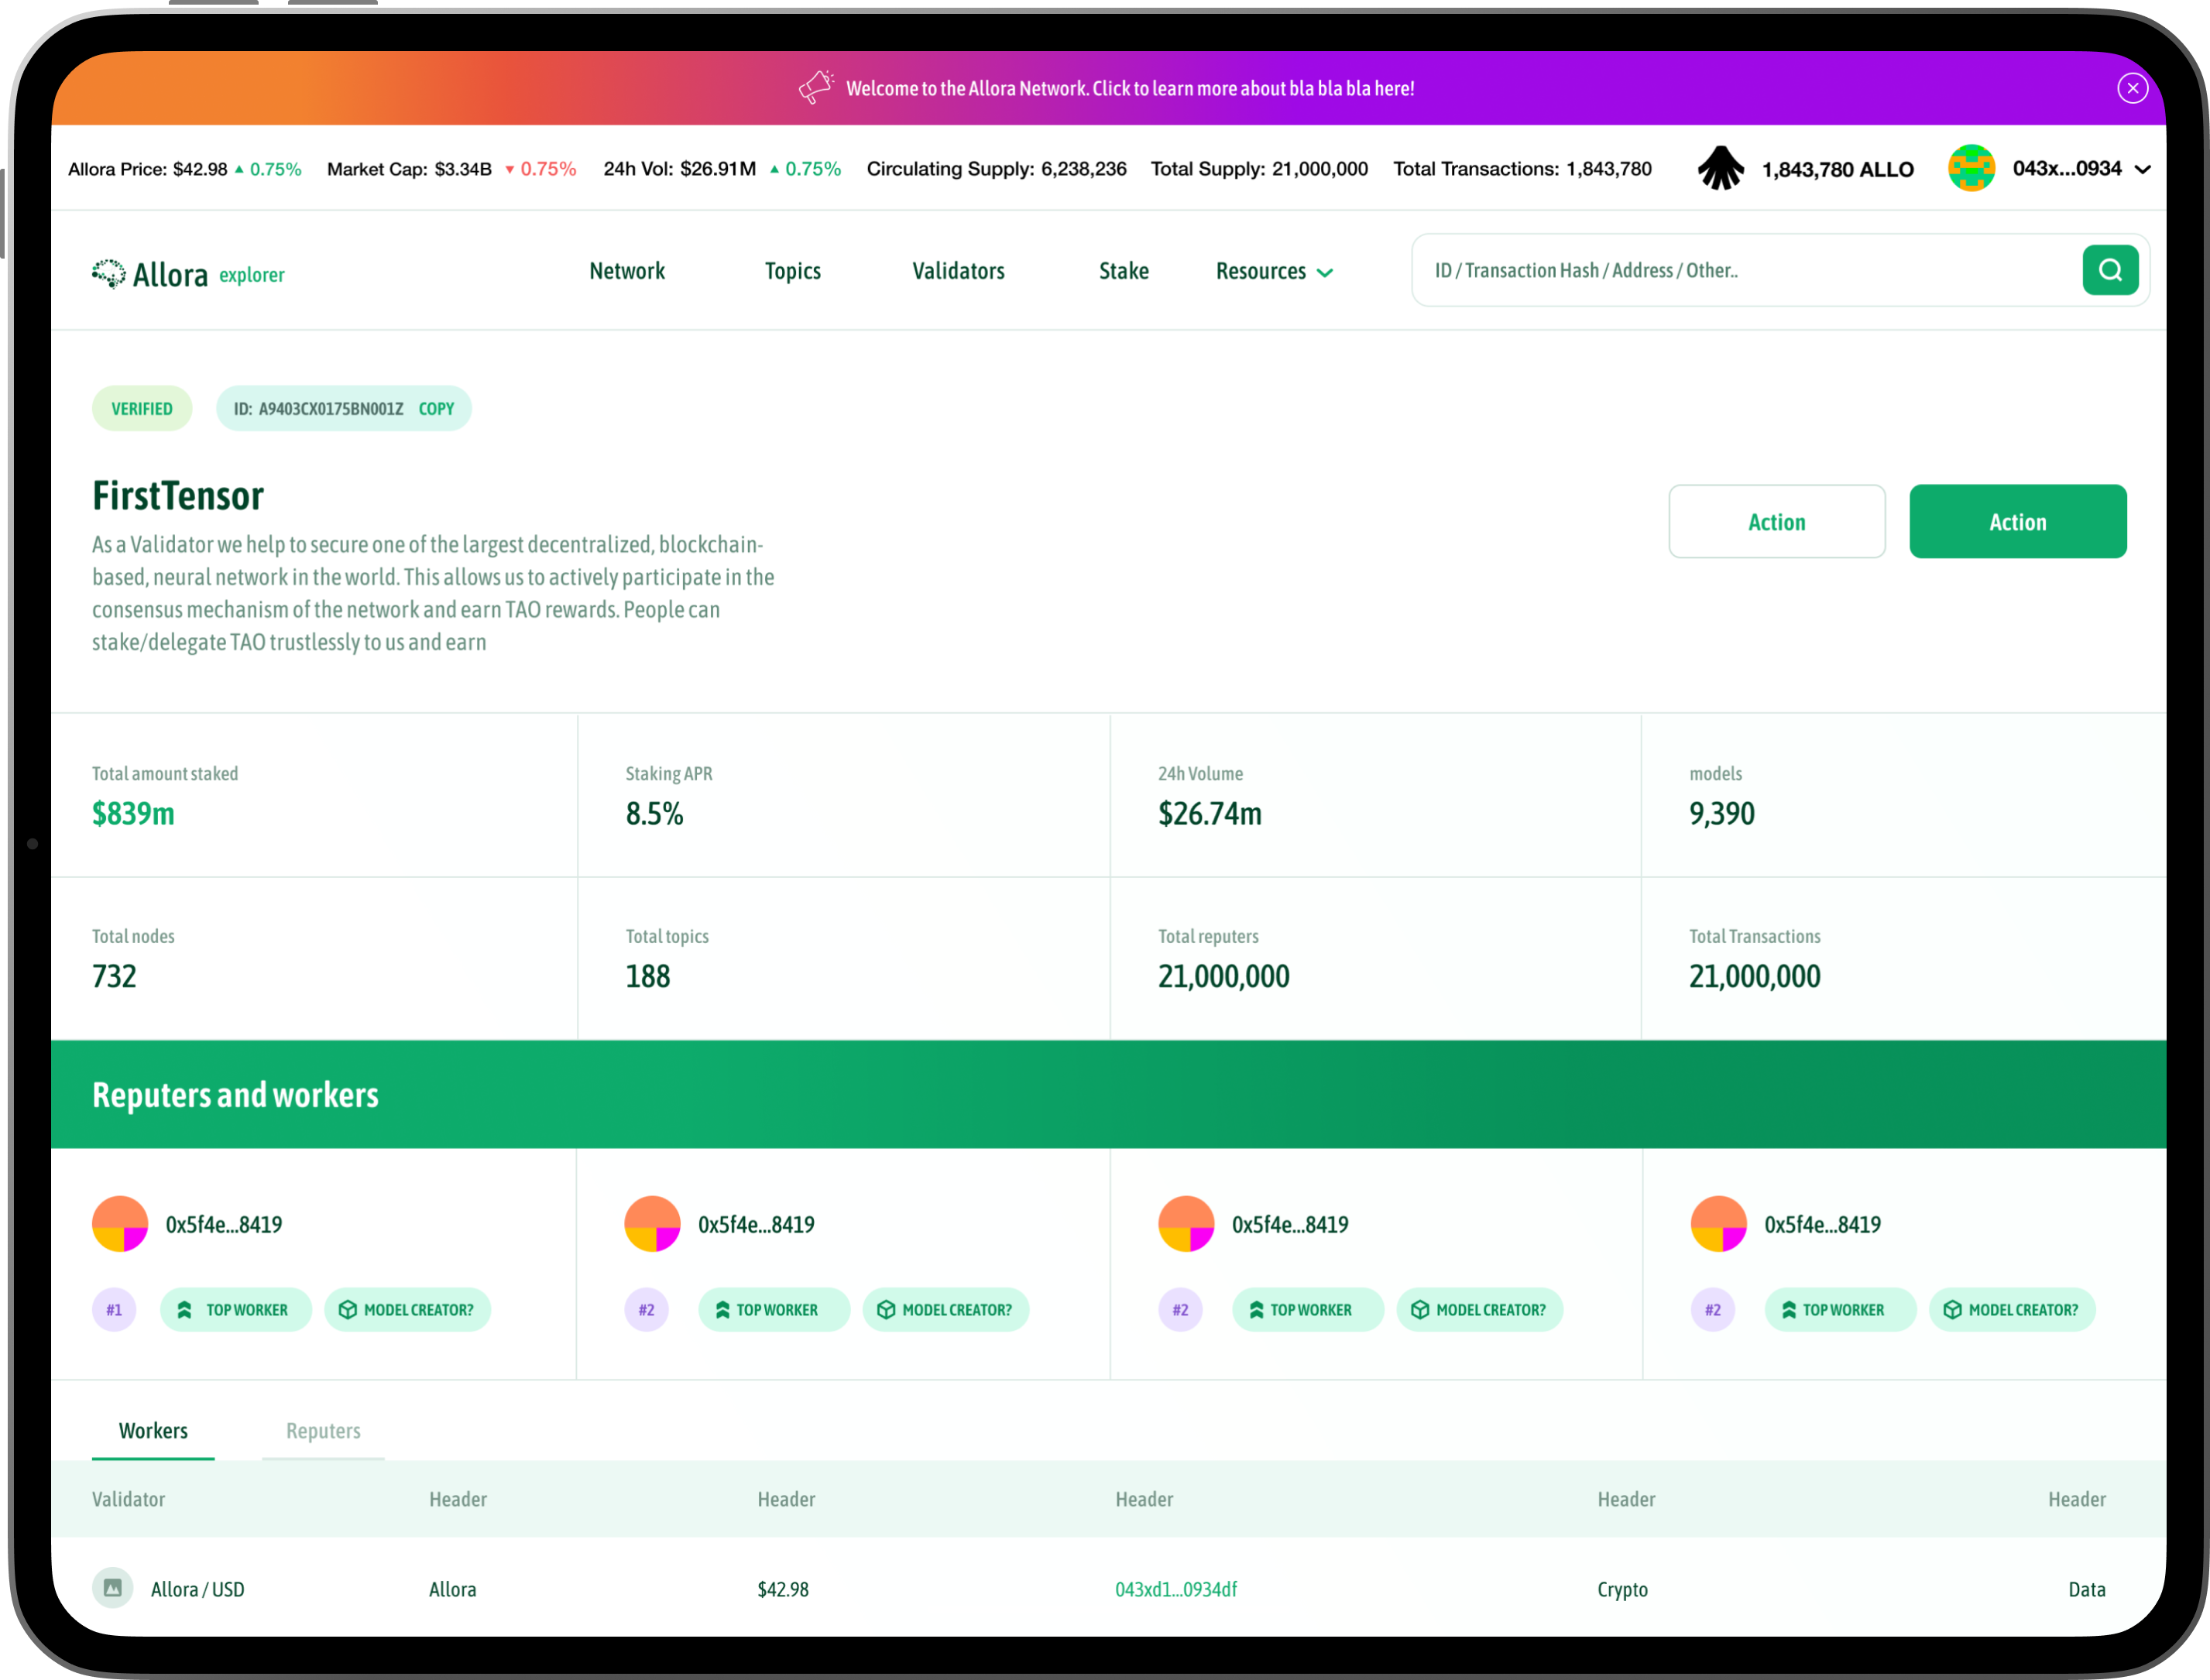This screenshot has height=1680, width=2210.
Task: Click the green wallet avatar icon
Action: (x=1971, y=168)
